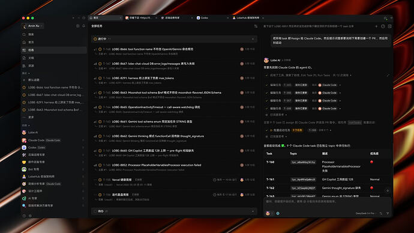
Task: Click the task list filter settings icon
Action: pyautogui.click(x=256, y=26)
